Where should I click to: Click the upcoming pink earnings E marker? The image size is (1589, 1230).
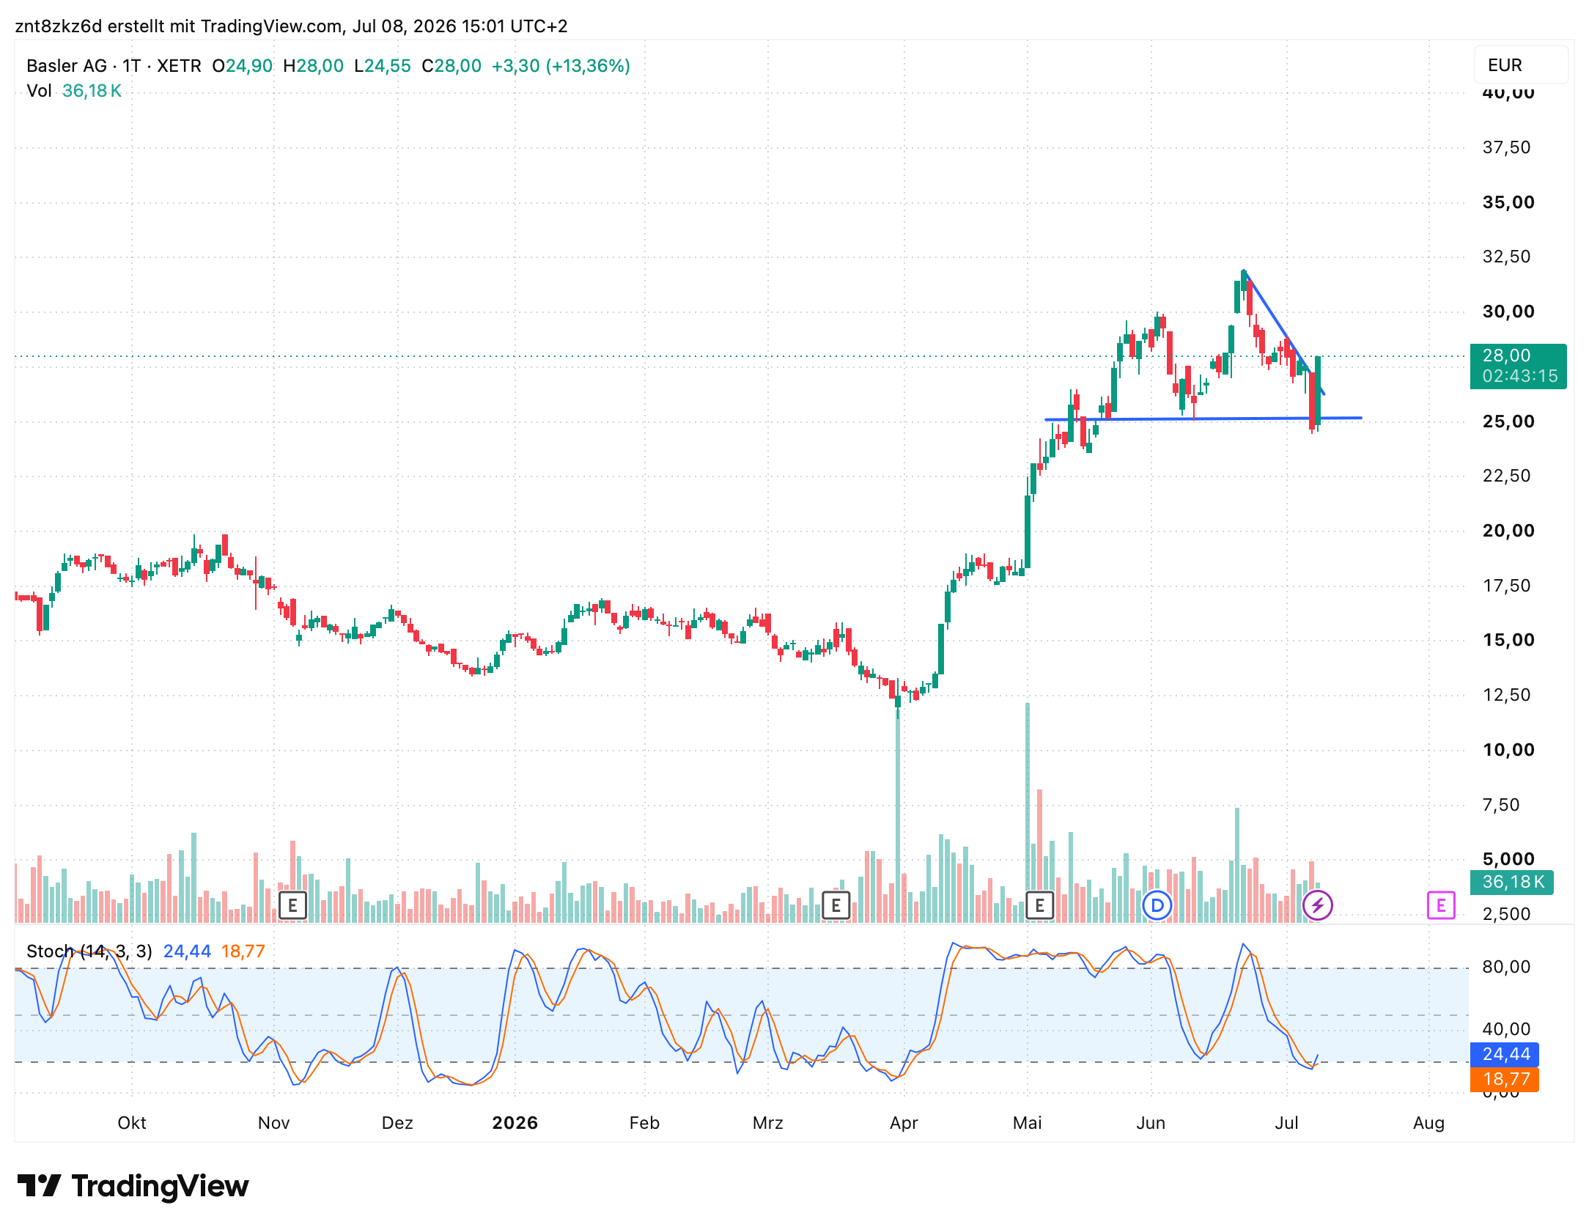(1440, 906)
